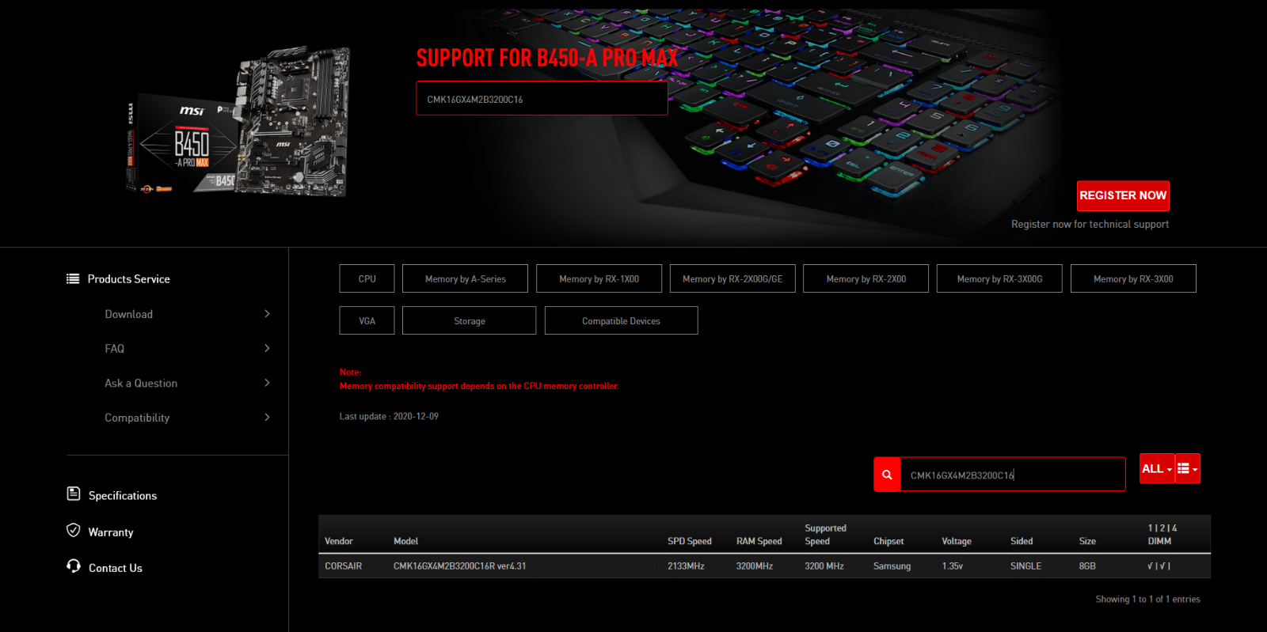Select Memory by RX-2X00G/GE tab

pos(732,278)
